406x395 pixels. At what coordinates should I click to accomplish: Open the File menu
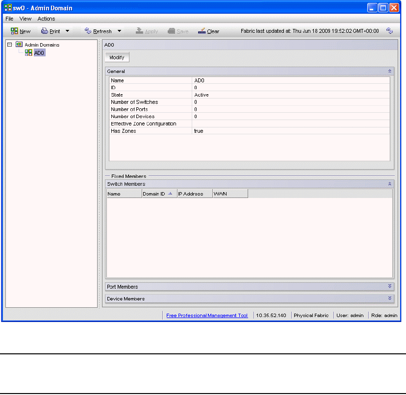pyautogui.click(x=9, y=19)
